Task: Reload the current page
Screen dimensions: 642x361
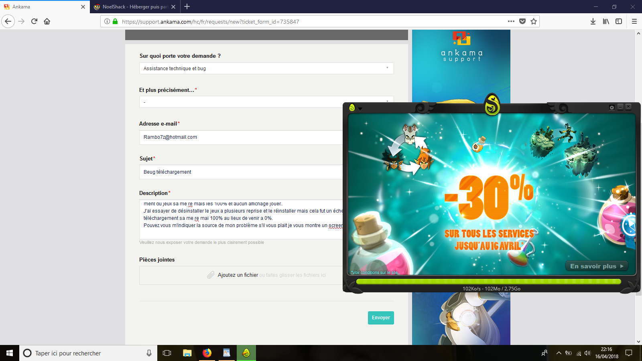Action: [34, 21]
